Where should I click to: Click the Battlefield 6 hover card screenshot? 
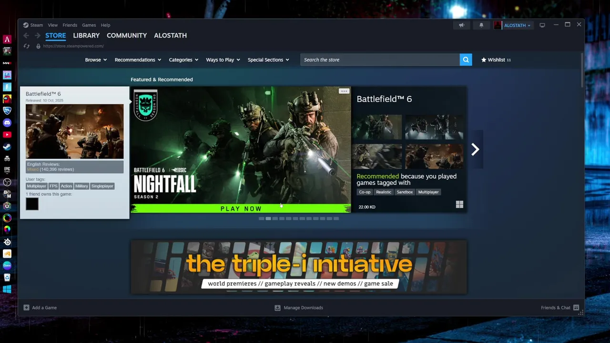[x=74, y=131]
